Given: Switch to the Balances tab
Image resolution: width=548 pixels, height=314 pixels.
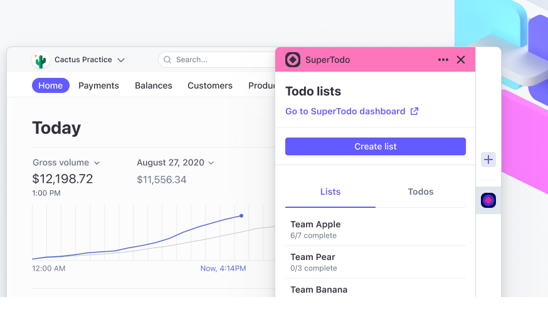Looking at the screenshot, I should click(x=154, y=85).
